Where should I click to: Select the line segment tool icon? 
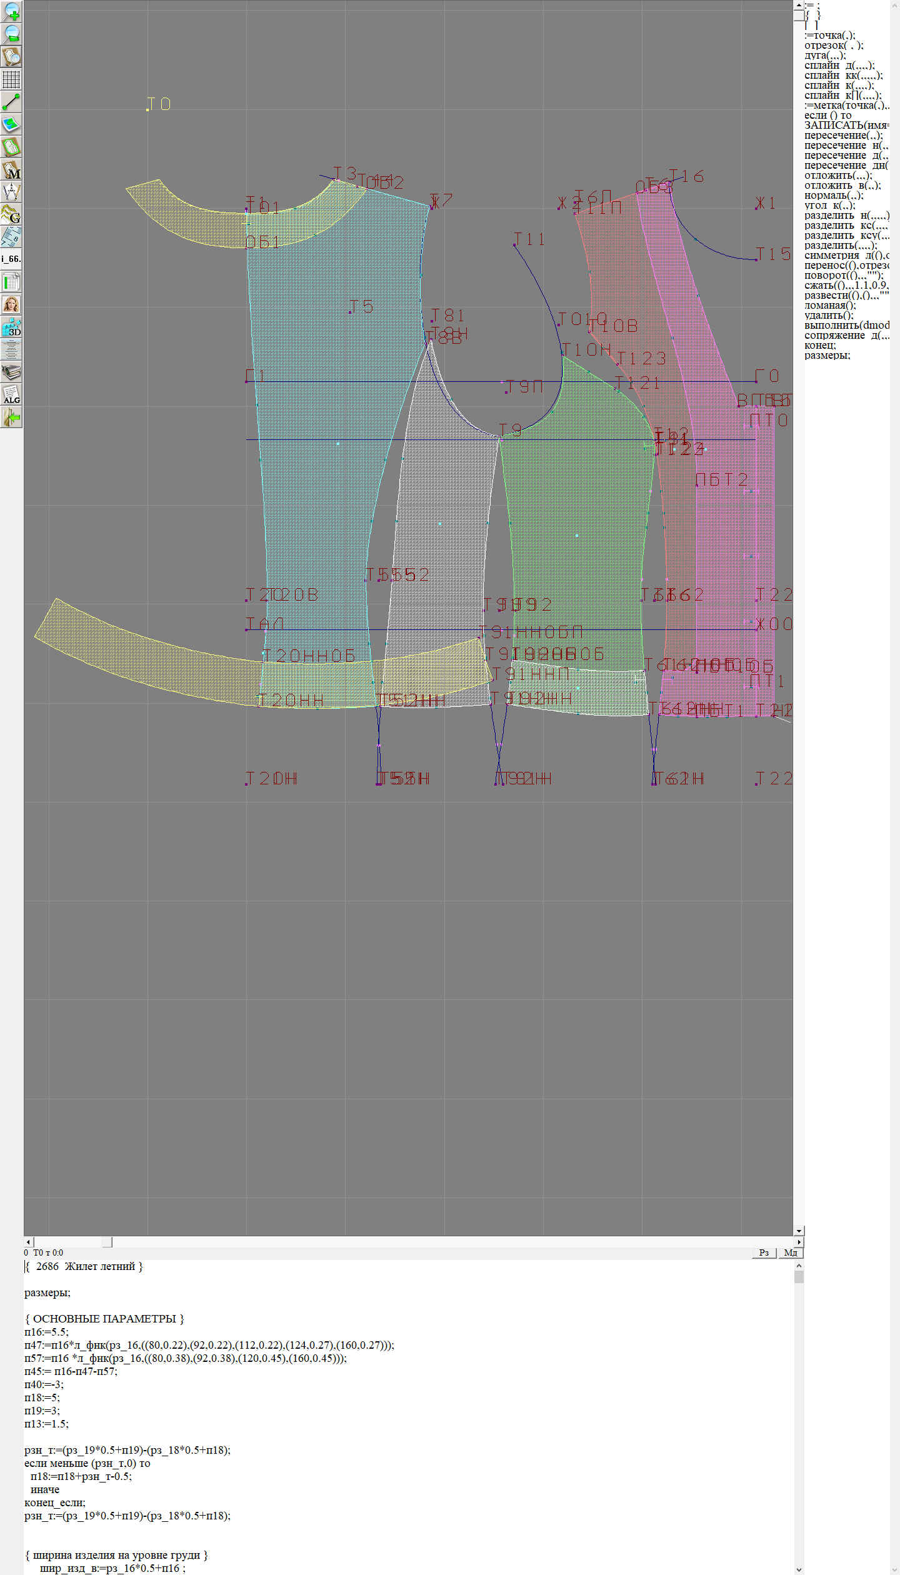[x=11, y=102]
